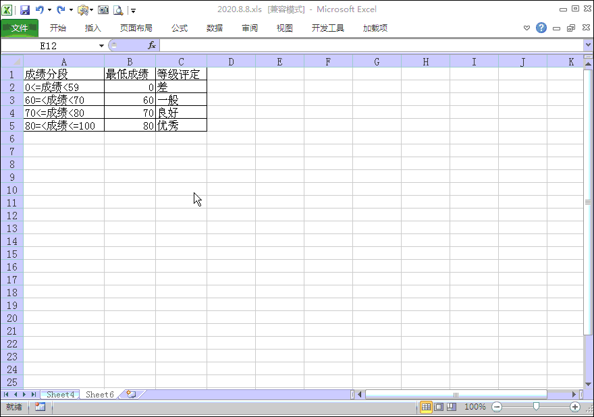Image resolution: width=594 pixels, height=417 pixels.
Task: Select cell A1 containing 成绩分段
Action: pos(63,74)
